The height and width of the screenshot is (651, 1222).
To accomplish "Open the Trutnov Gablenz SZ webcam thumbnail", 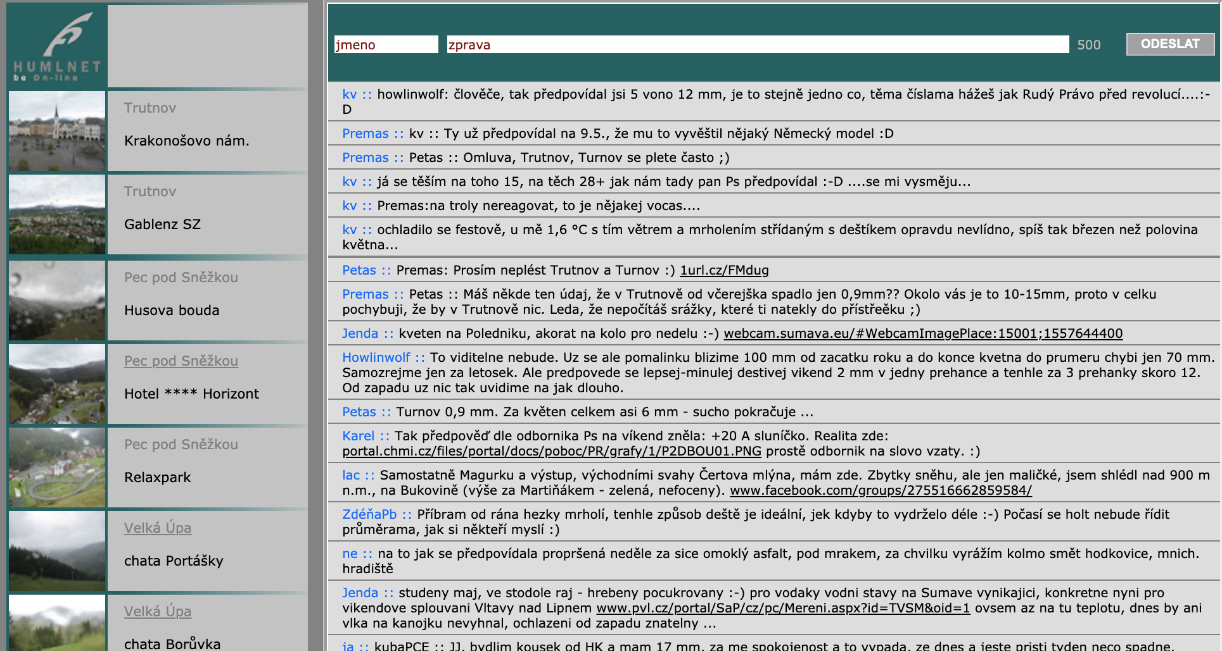I will pos(56,214).
